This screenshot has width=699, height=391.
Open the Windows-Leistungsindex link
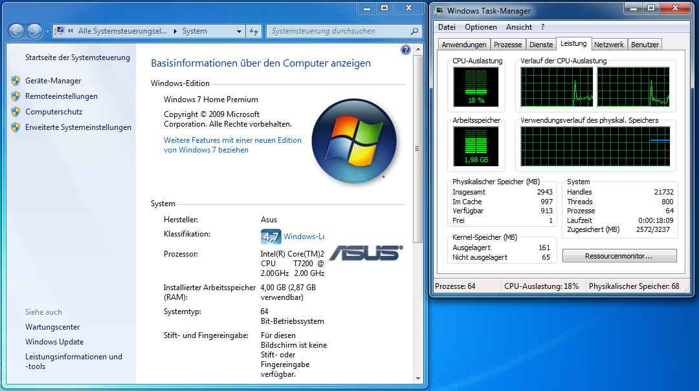[304, 237]
